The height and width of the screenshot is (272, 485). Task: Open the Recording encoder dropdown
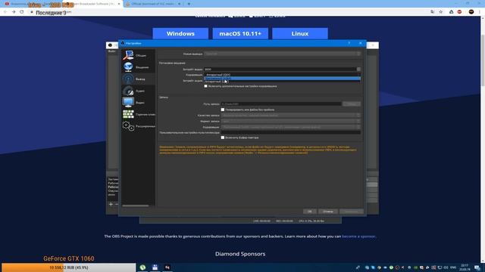[x=291, y=127]
